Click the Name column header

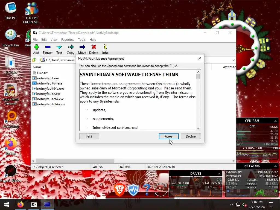(37, 67)
